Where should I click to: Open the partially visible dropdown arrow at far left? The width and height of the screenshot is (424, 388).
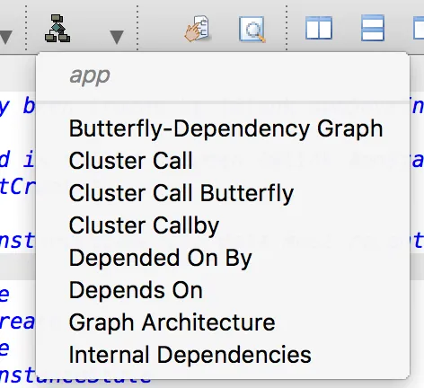(x=6, y=37)
